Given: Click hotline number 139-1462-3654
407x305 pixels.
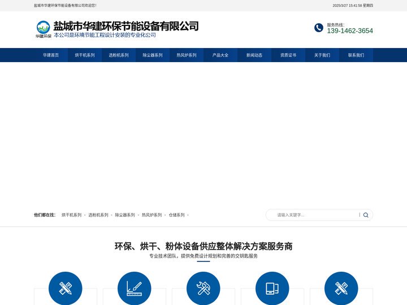Looking at the screenshot, I should click(x=350, y=31).
